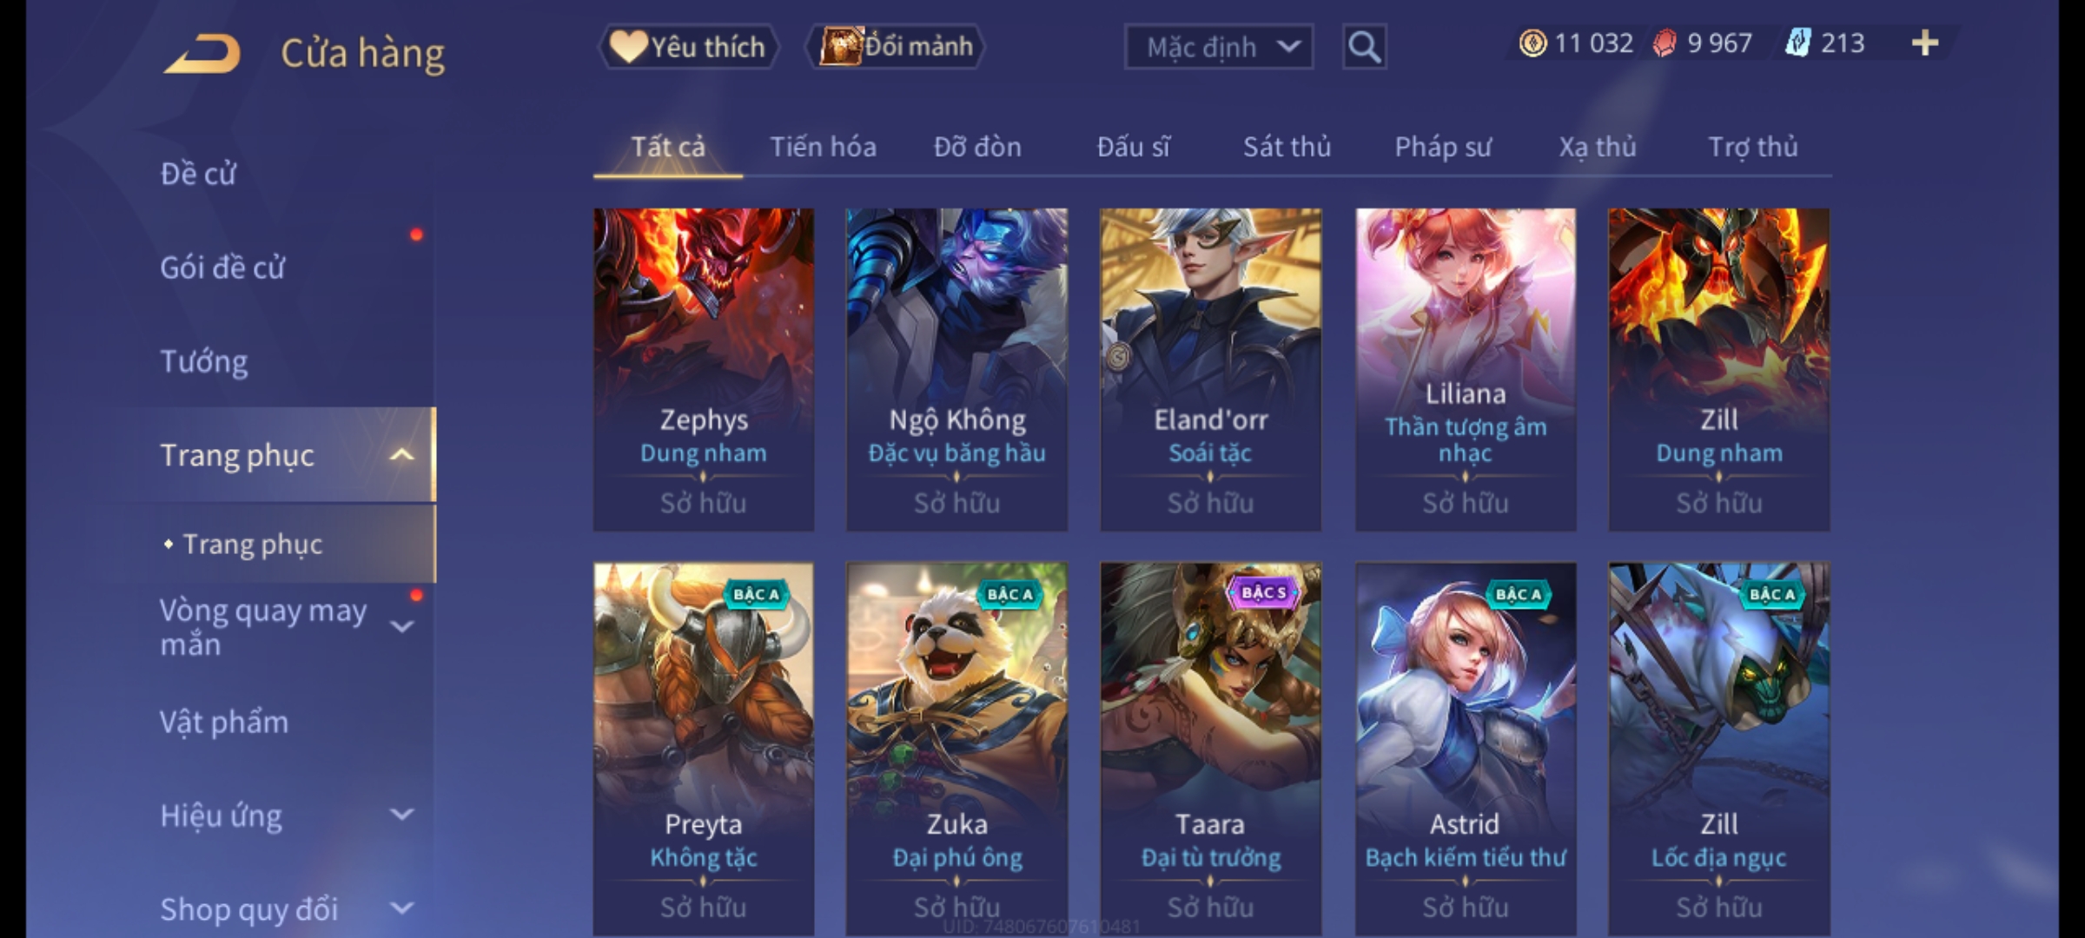
Task: Select the Pháp sư tab
Action: [1442, 147]
